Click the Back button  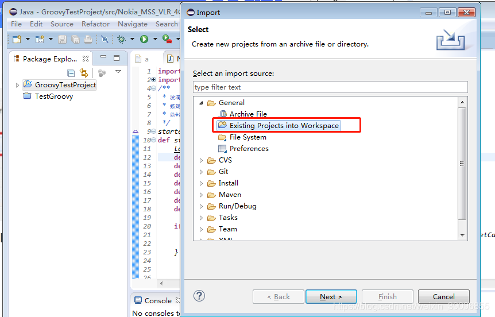[x=278, y=297]
